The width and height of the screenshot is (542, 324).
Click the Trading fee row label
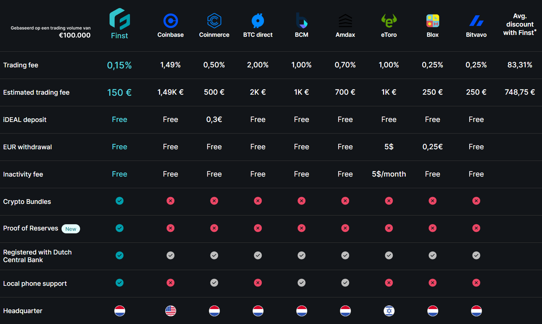point(21,65)
